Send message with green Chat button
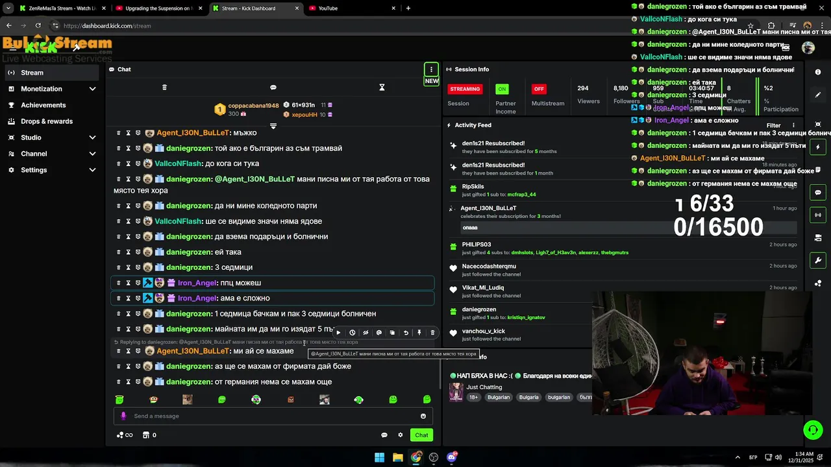Viewport: 831px width, 467px height. [x=422, y=435]
